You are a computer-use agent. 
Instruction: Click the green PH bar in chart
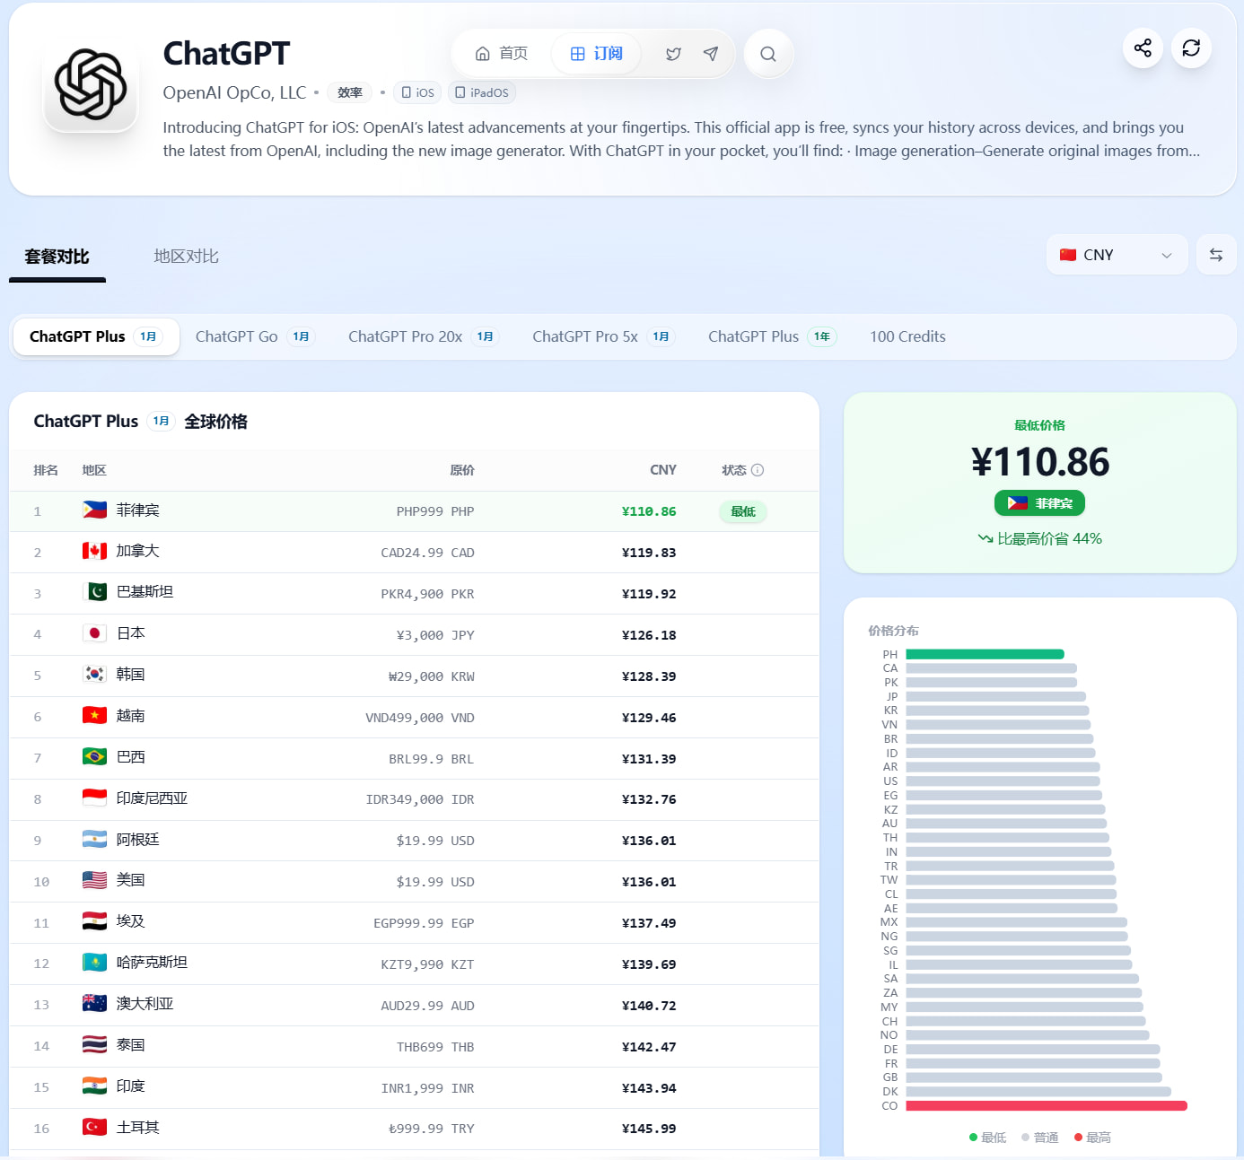pyautogui.click(x=985, y=655)
